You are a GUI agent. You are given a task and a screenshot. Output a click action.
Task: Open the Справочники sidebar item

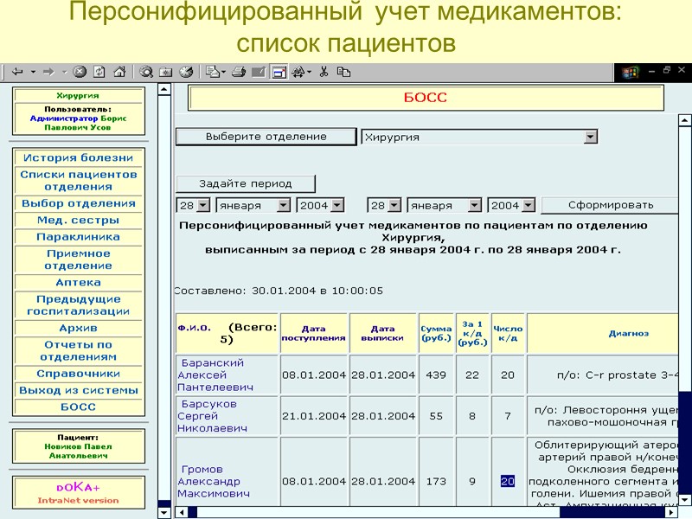[78, 374]
